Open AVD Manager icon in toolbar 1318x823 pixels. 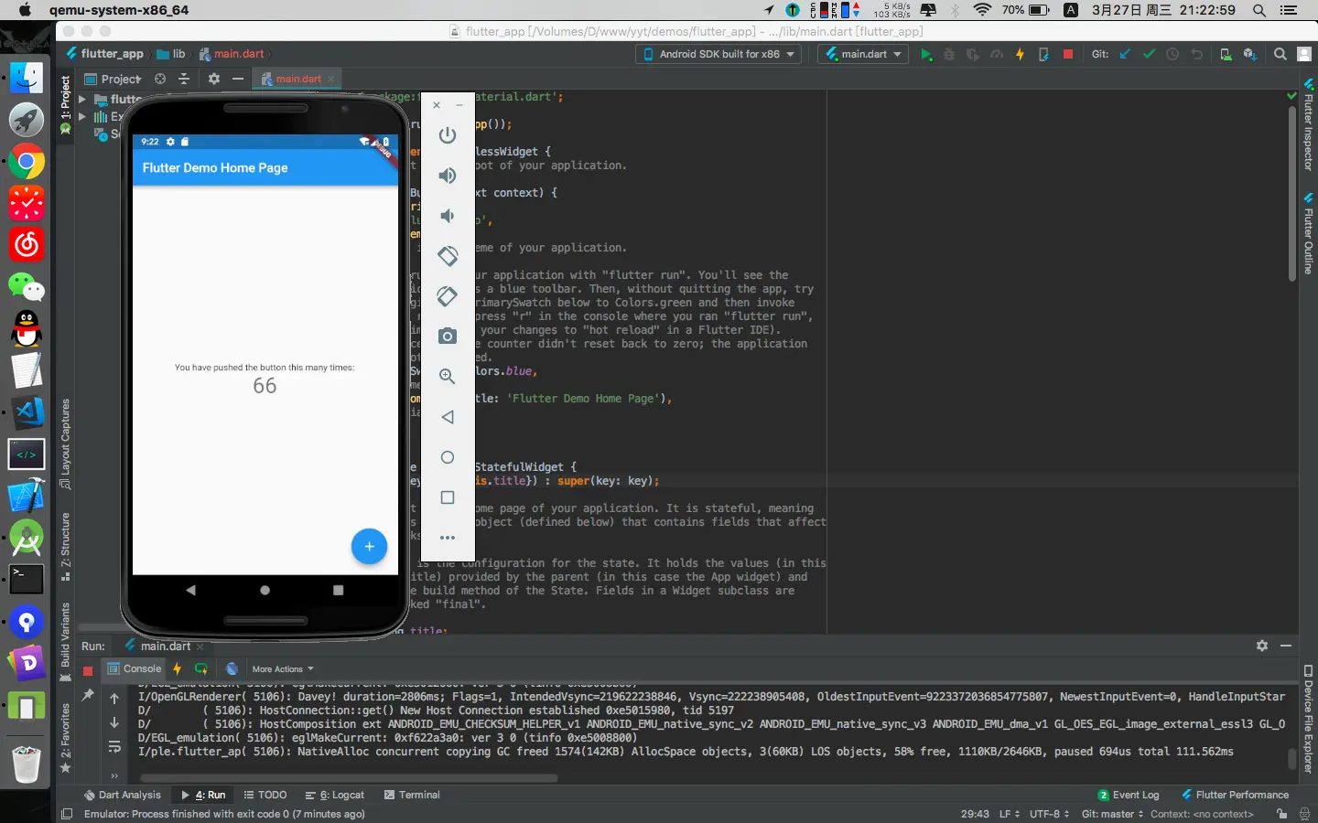(1226, 55)
